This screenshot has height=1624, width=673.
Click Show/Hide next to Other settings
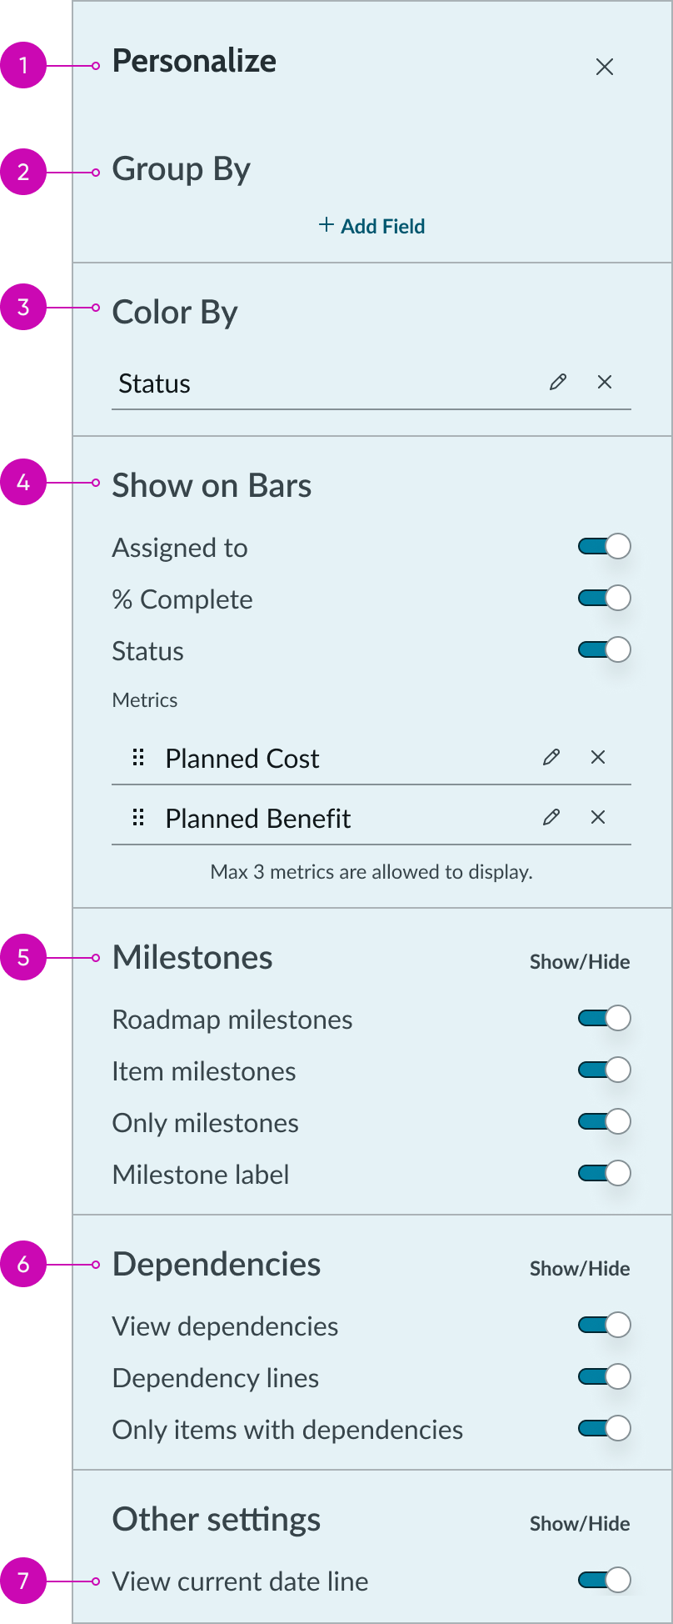pos(580,1523)
